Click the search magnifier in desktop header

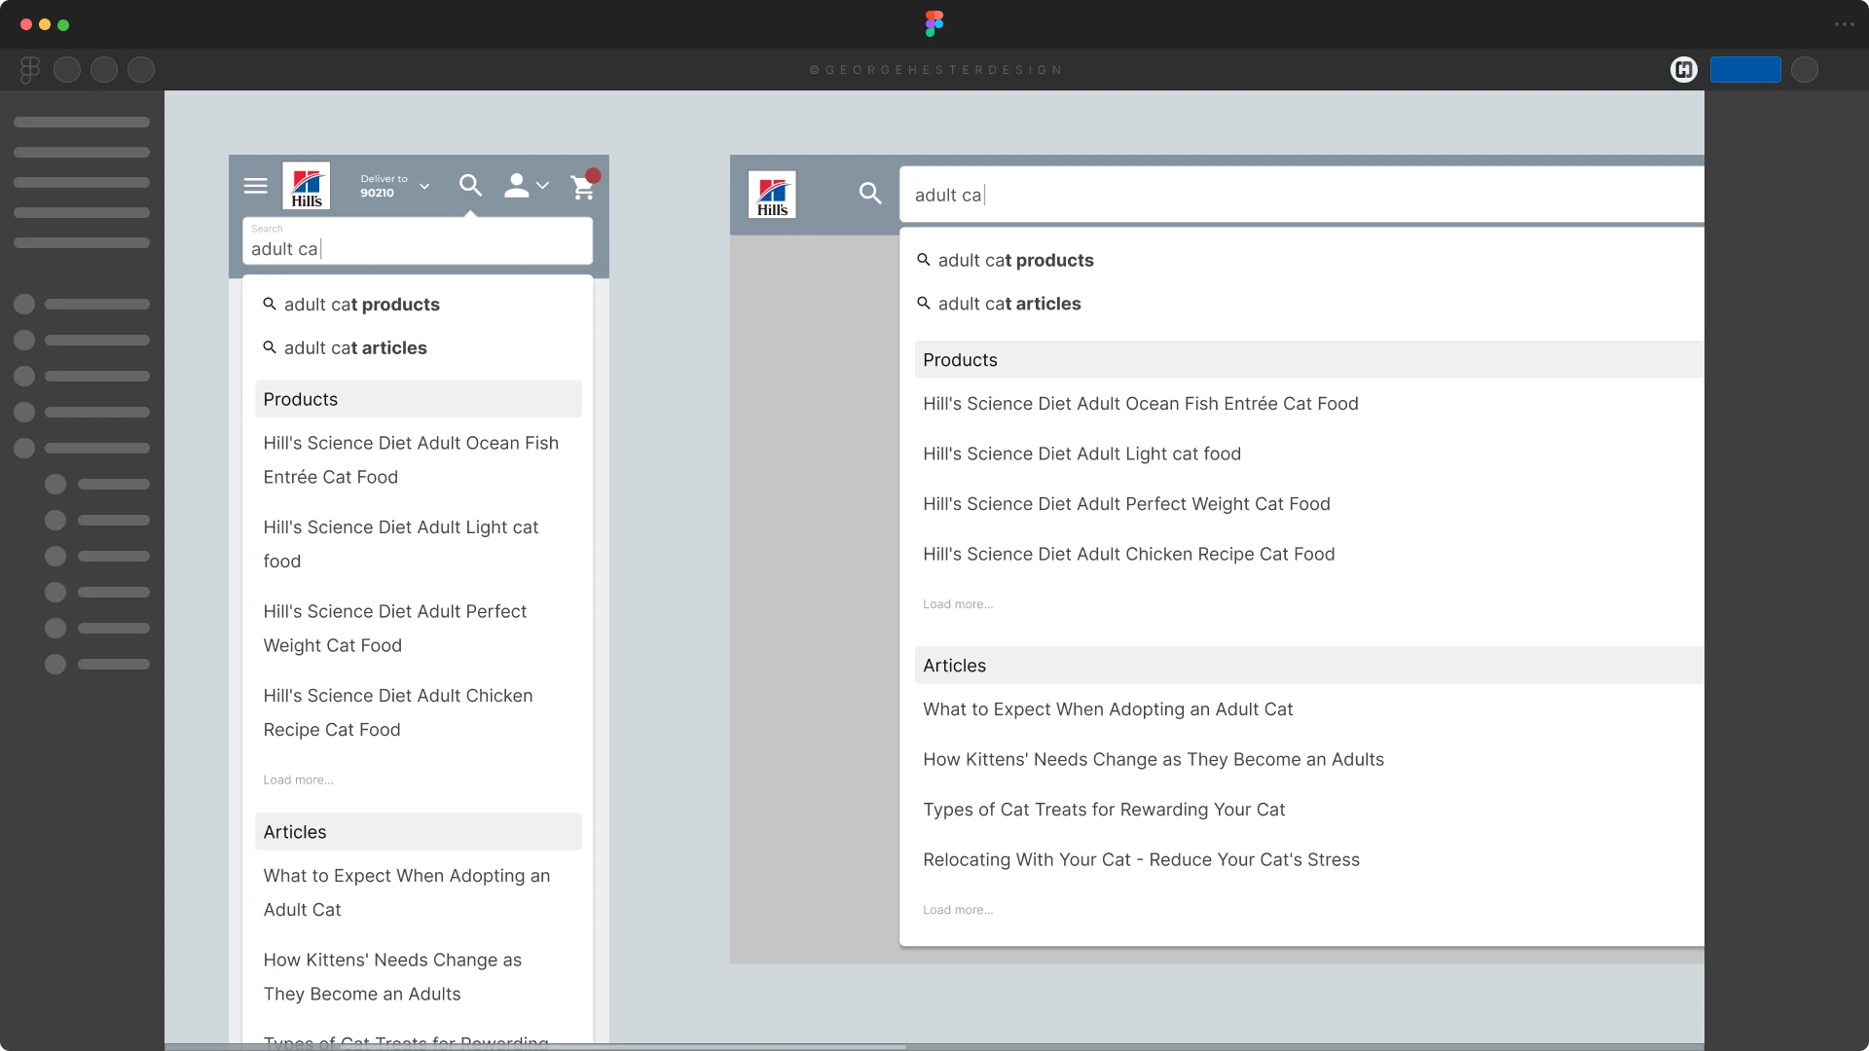(x=870, y=194)
